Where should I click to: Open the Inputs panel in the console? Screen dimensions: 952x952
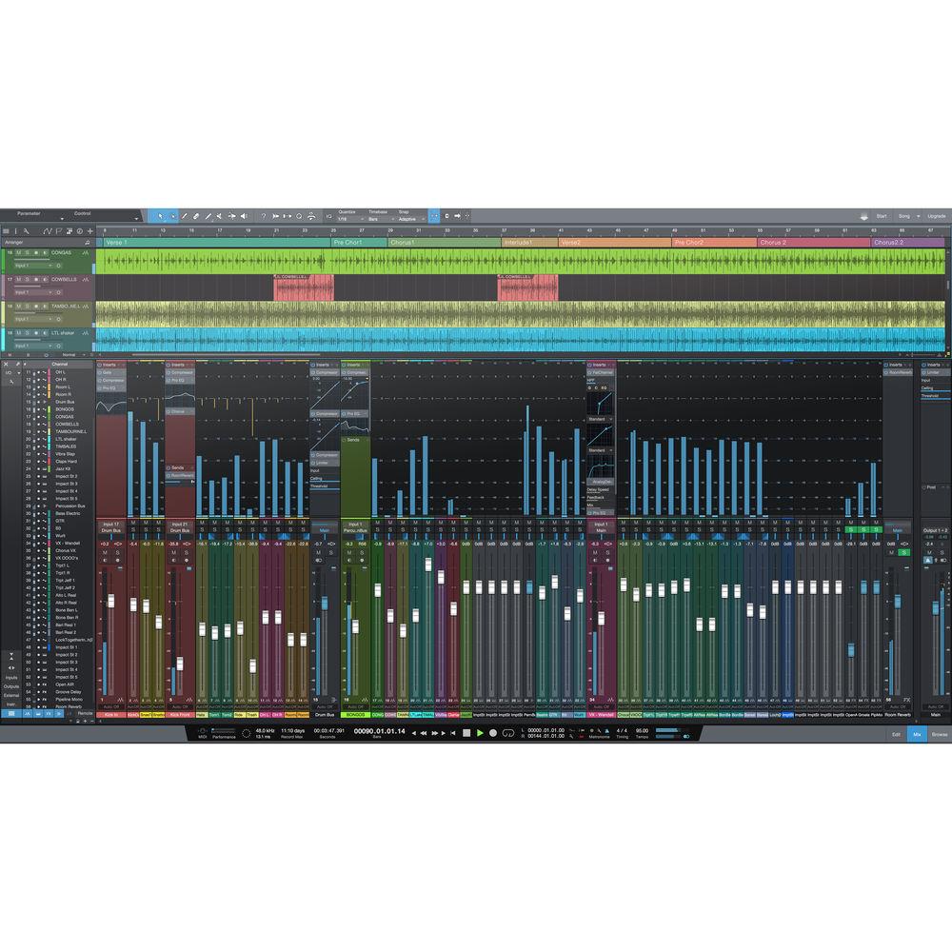coord(11,678)
